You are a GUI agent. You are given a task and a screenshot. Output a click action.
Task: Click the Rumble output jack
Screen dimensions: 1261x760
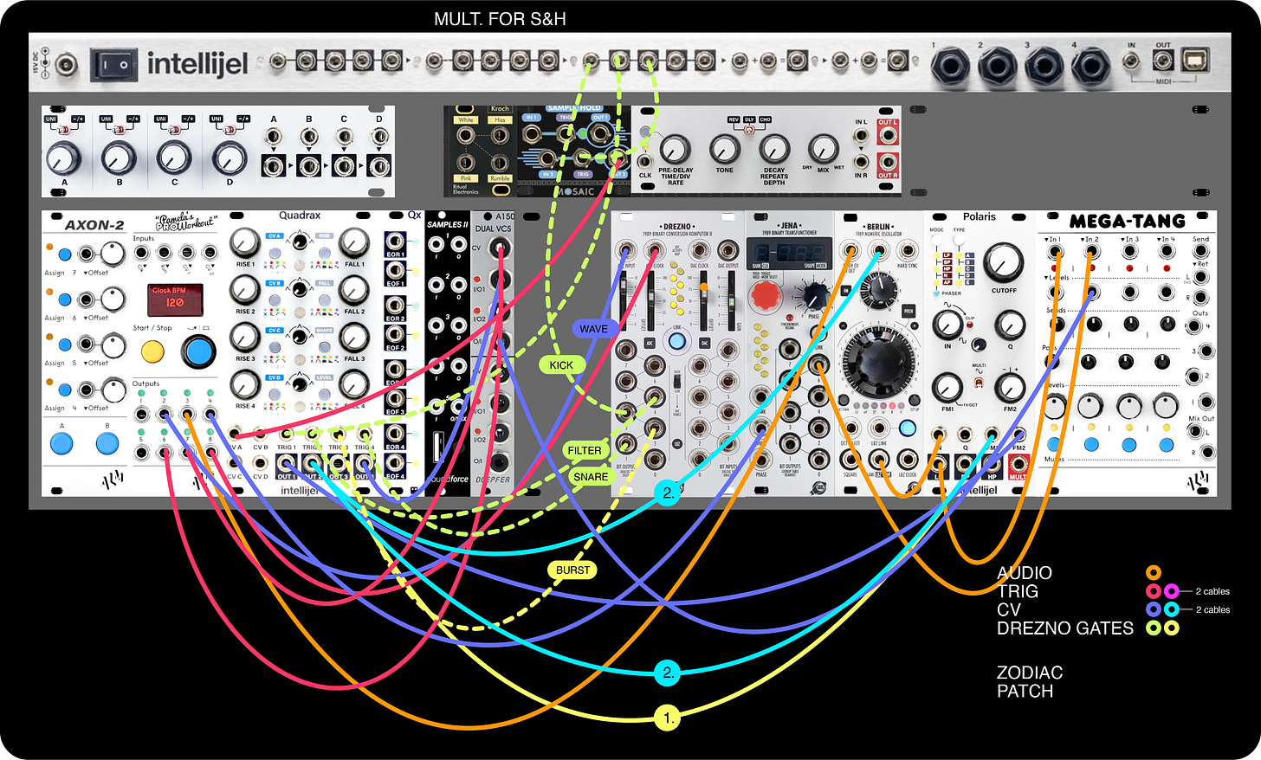point(500,163)
